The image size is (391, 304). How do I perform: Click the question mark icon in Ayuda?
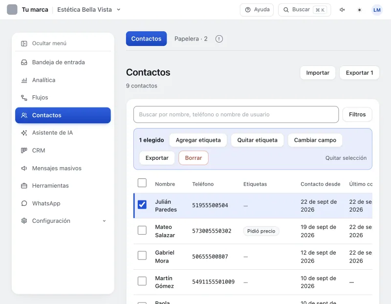[x=248, y=10]
